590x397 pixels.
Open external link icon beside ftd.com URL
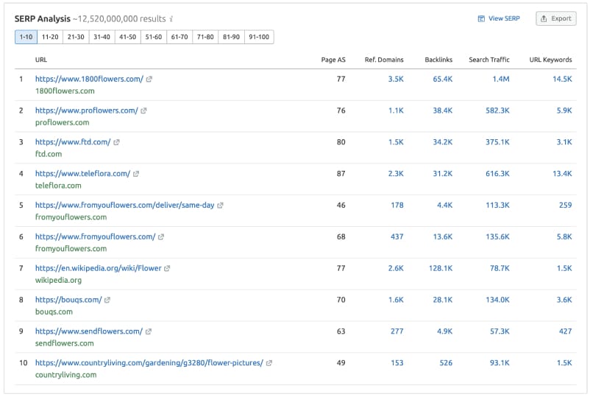click(x=116, y=142)
